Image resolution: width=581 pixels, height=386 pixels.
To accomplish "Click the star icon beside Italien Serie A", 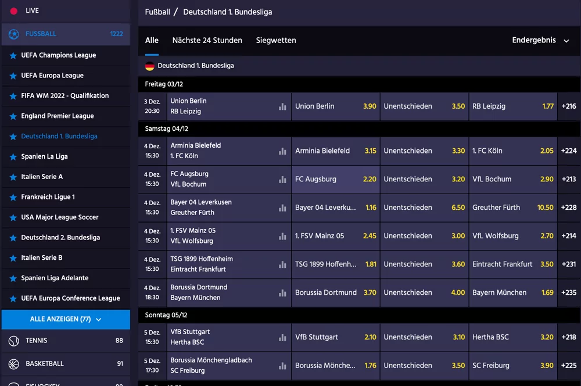I will pos(13,177).
